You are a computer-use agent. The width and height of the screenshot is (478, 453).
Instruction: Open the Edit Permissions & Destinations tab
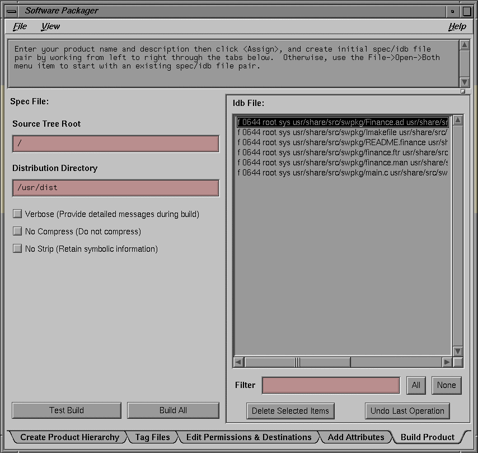(249, 437)
